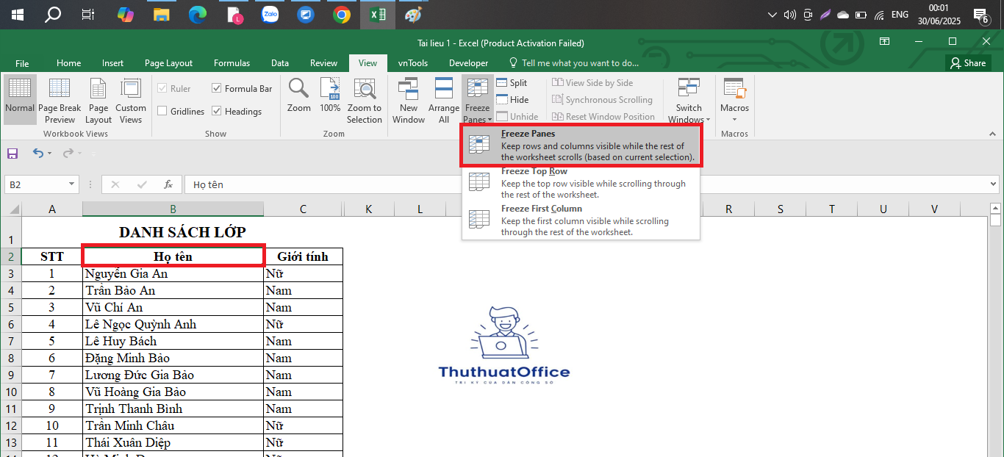
Task: Open the vnTools tab
Action: tap(413, 63)
